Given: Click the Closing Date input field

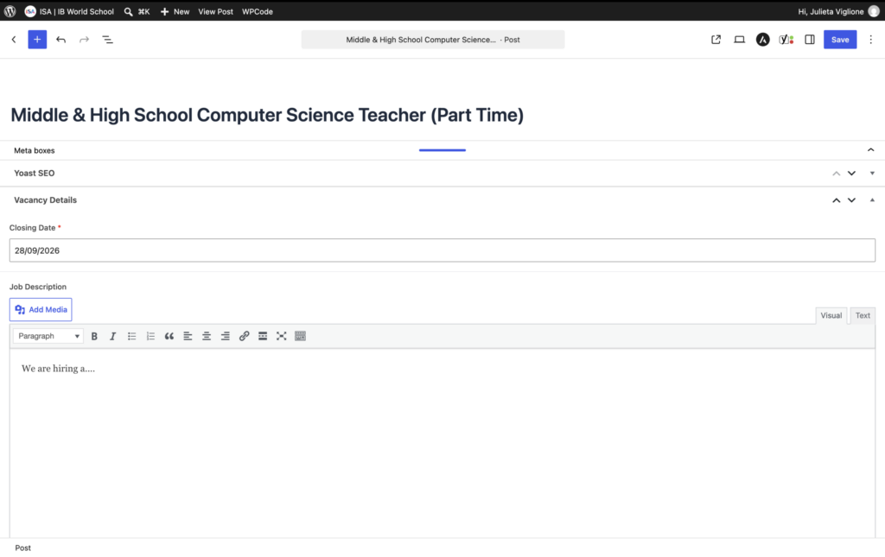Looking at the screenshot, I should pyautogui.click(x=442, y=250).
